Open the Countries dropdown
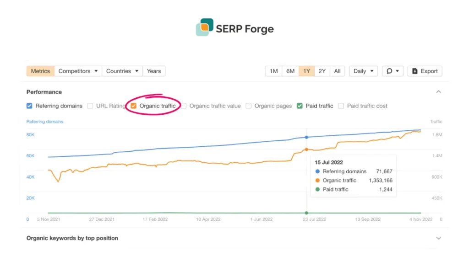Viewport: 469px width, 256px height. (x=122, y=71)
